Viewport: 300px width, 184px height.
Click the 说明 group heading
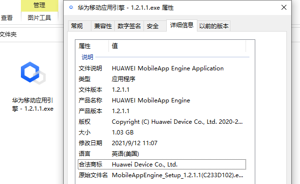coord(88,57)
